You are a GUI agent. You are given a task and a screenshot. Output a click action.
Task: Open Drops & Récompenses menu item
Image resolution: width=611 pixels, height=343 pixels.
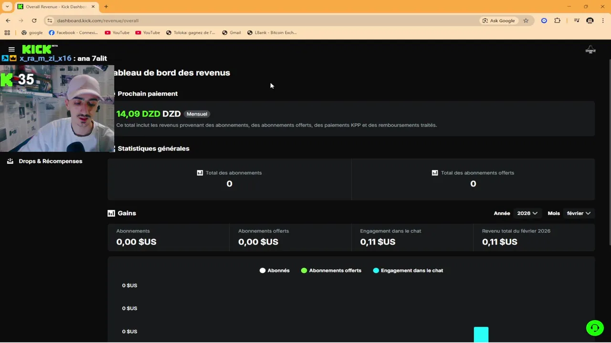pos(51,161)
